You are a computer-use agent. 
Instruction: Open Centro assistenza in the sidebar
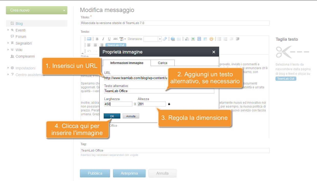[30, 75]
